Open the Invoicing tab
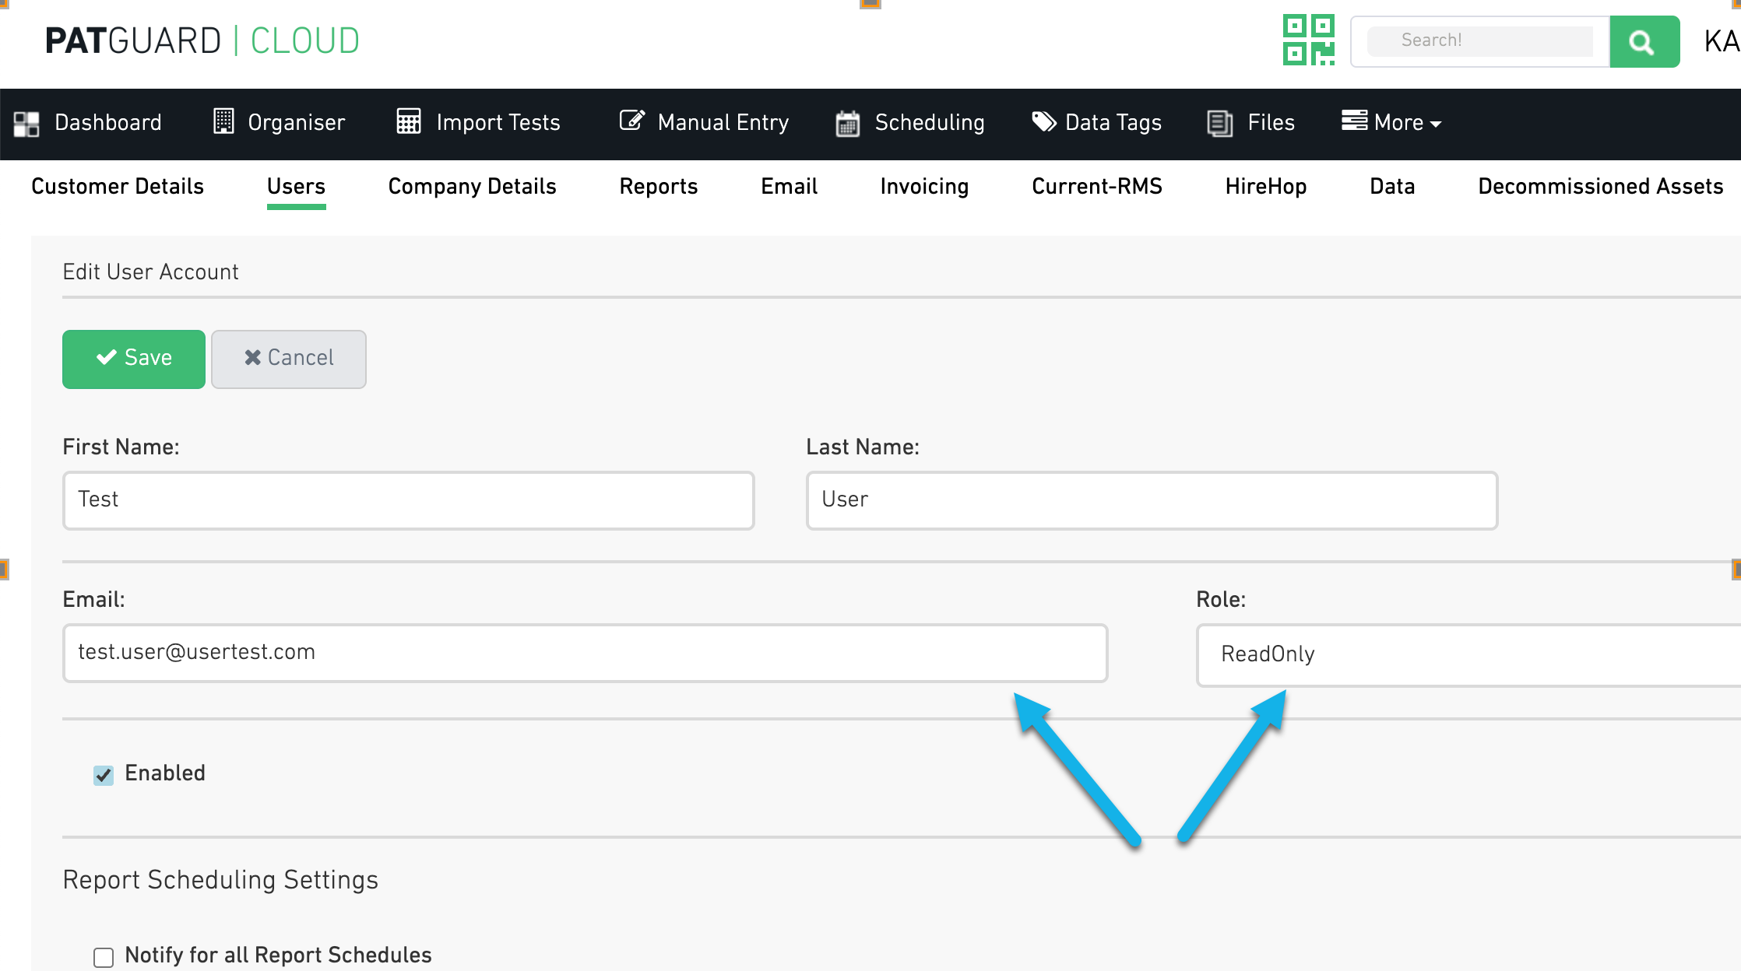 pos(924,187)
